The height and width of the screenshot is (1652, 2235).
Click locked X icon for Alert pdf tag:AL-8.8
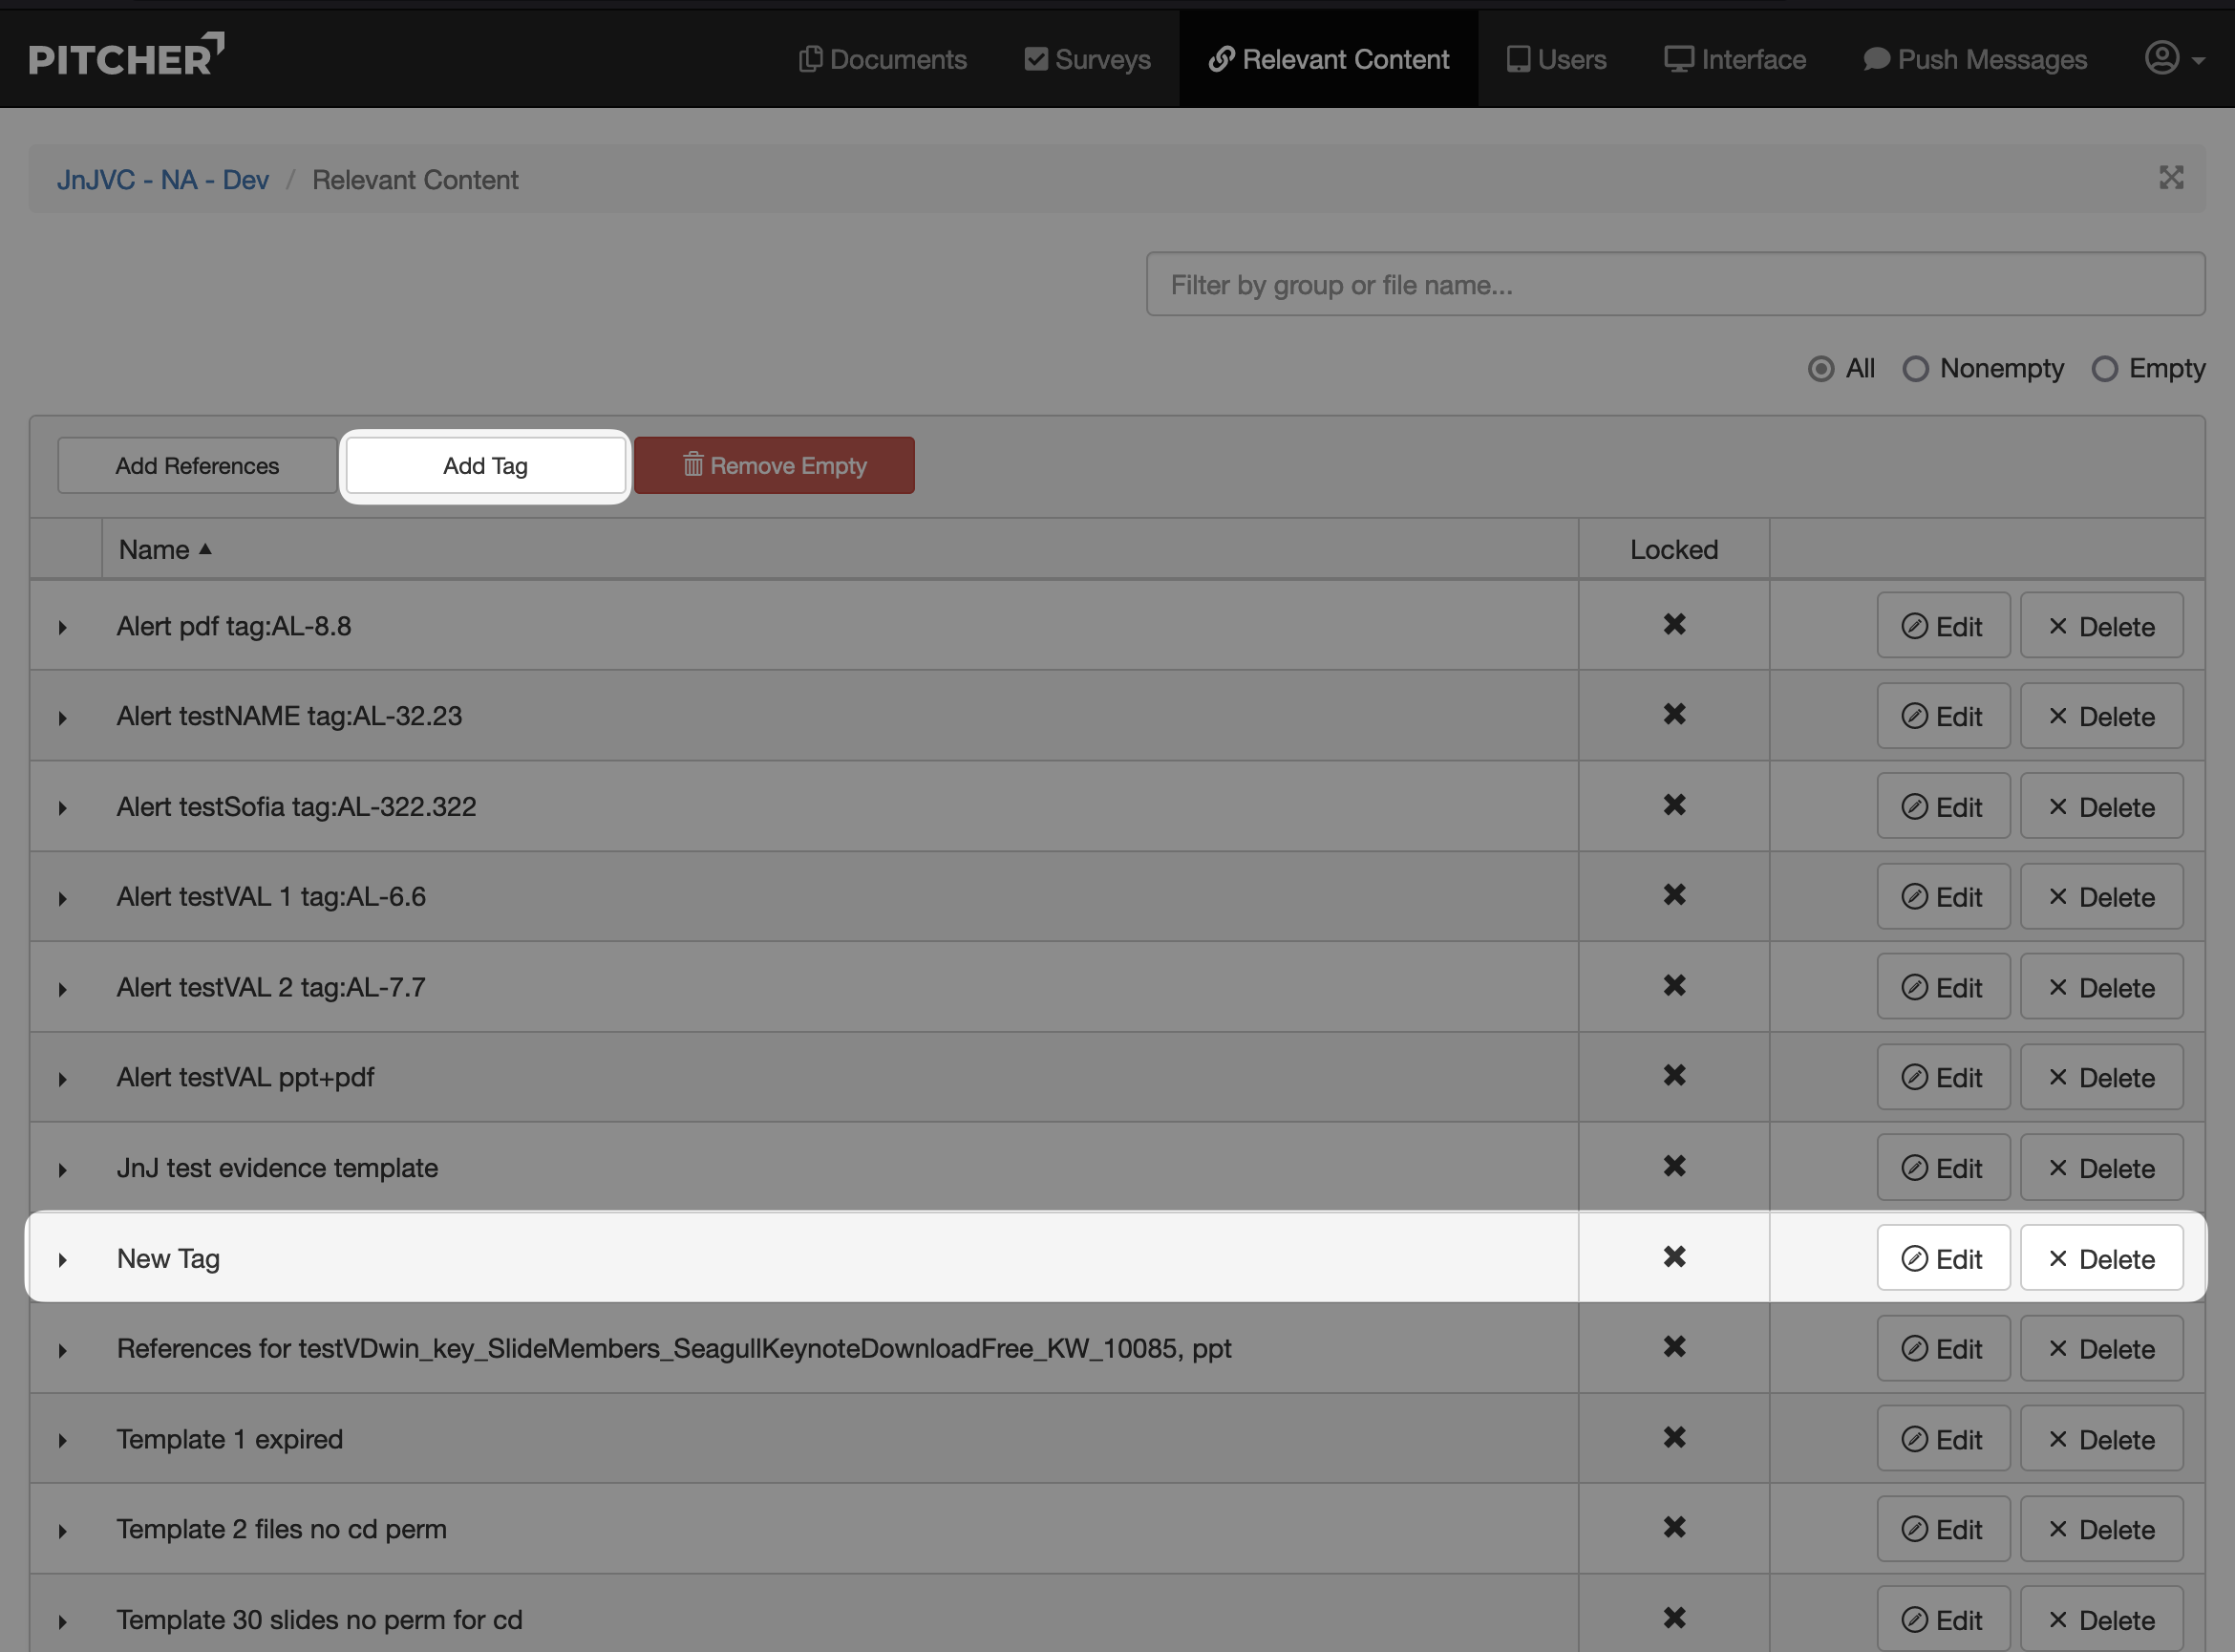(x=1674, y=625)
